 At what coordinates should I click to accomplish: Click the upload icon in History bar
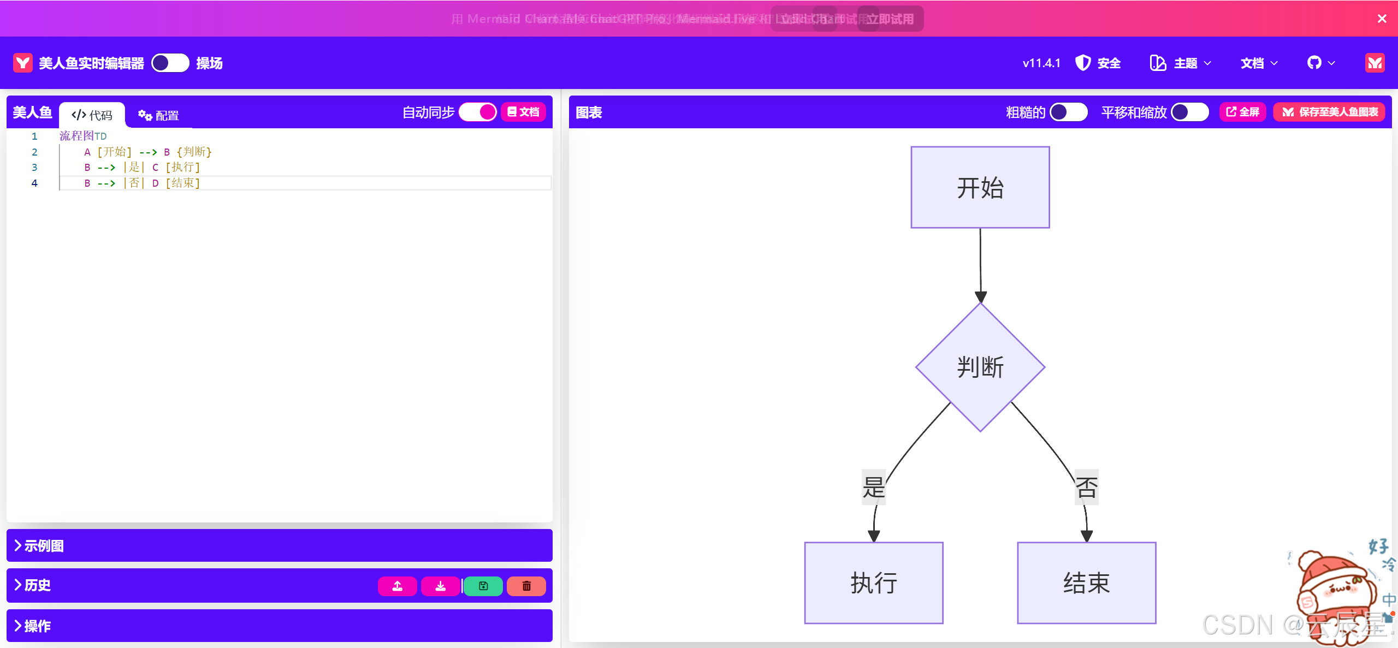397,586
